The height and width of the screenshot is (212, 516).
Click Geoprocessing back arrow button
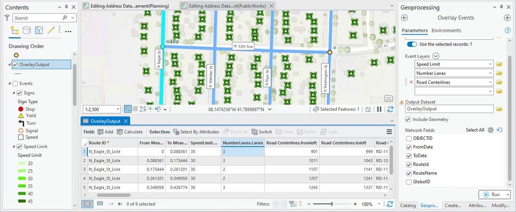click(x=405, y=18)
